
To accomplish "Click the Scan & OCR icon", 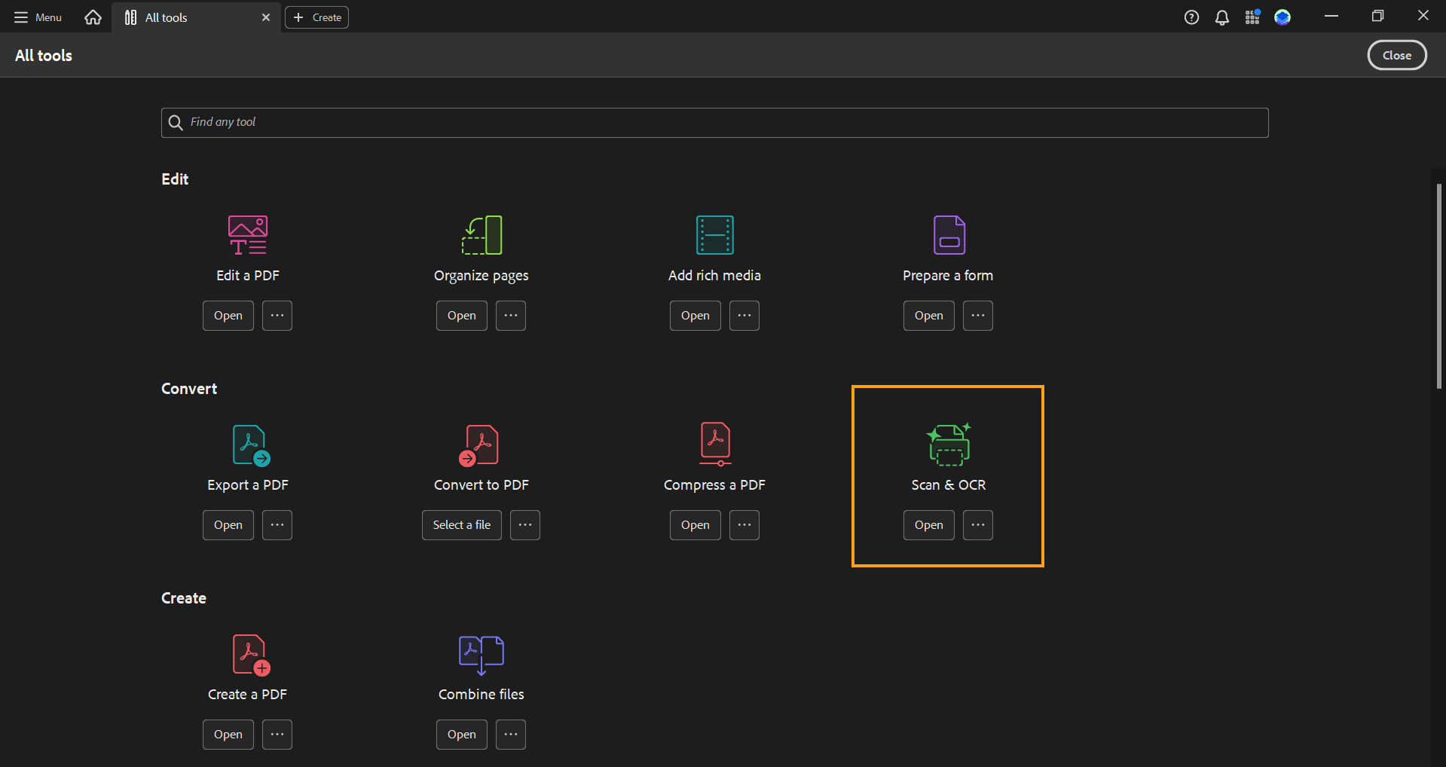I will tap(949, 445).
